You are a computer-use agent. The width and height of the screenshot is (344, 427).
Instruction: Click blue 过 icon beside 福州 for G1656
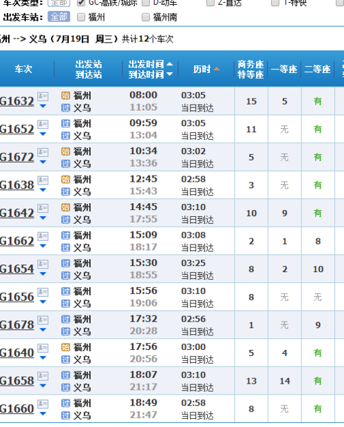pos(65,291)
